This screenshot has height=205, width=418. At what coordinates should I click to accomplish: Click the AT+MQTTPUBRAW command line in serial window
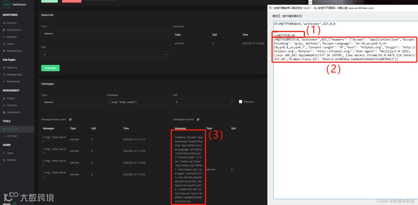(x=305, y=24)
